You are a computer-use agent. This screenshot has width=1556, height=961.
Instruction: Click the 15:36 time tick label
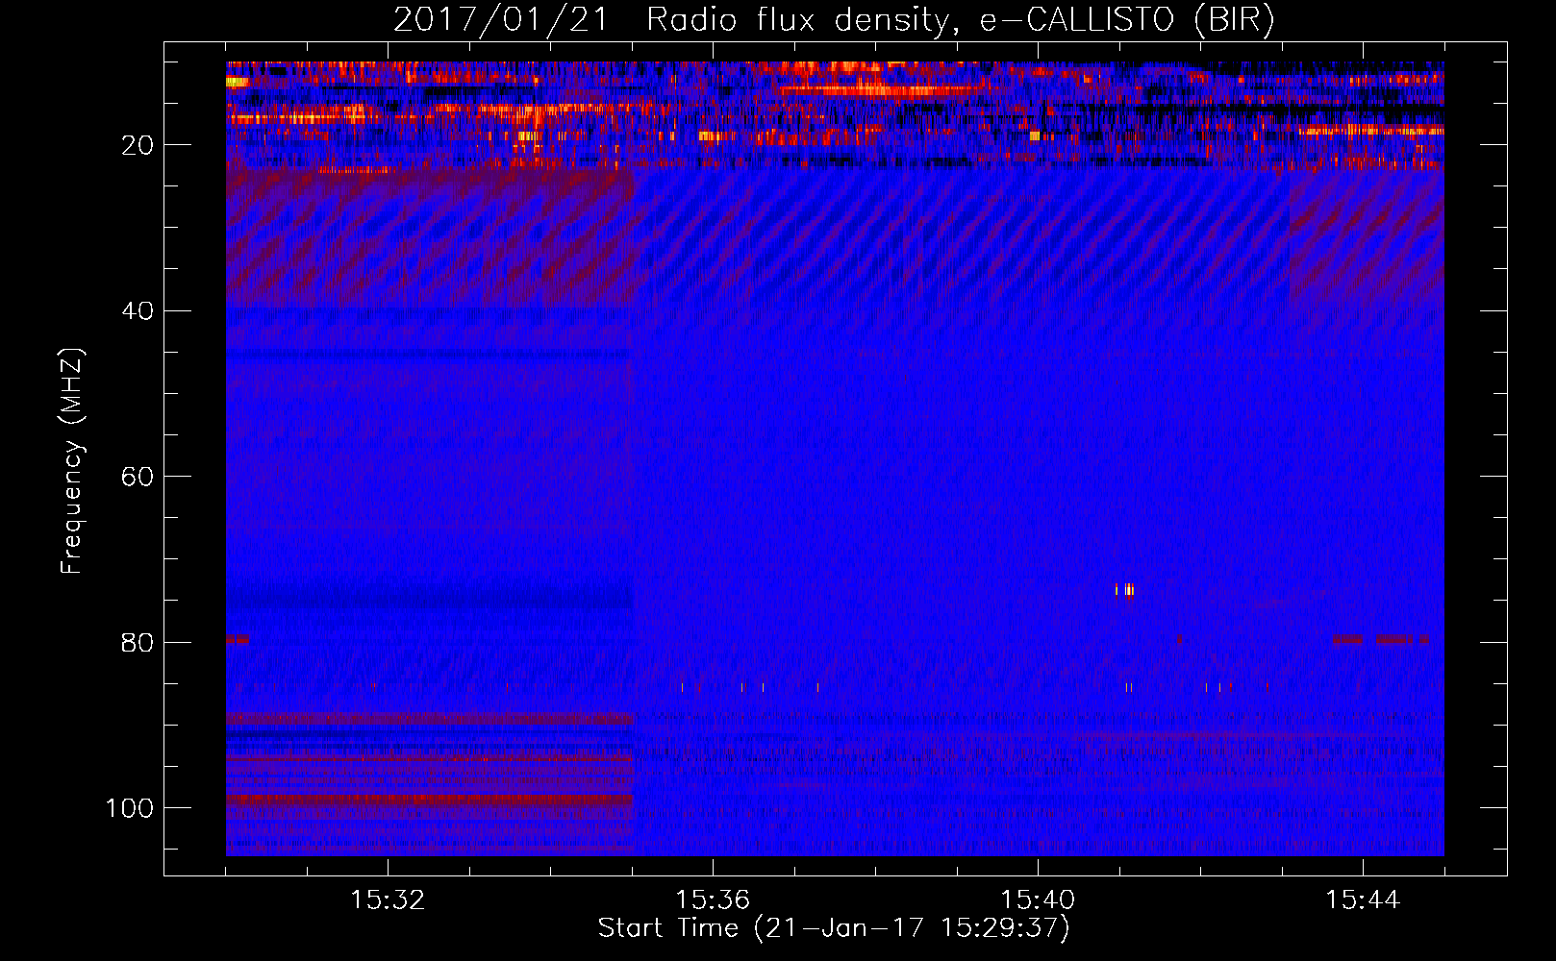coord(713,900)
